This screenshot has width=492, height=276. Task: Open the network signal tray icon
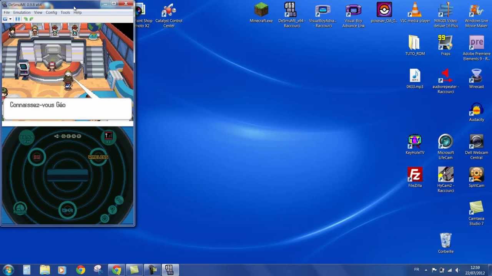tap(450, 270)
